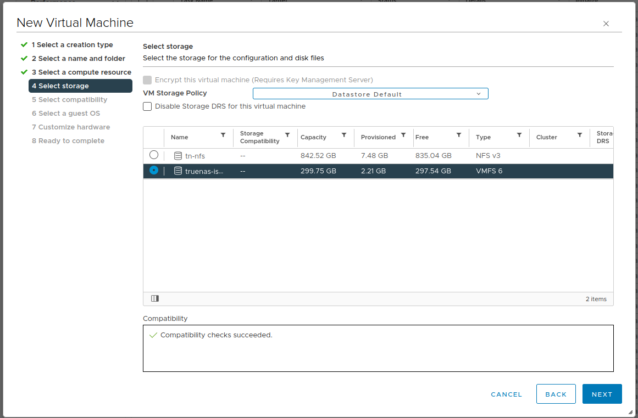Click the dialog resize handle at corner
Image resolution: width=638 pixels, height=418 pixels.
click(630, 411)
